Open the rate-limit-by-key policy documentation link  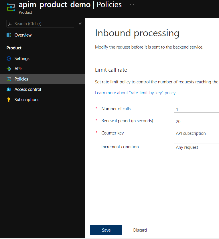(x=136, y=93)
